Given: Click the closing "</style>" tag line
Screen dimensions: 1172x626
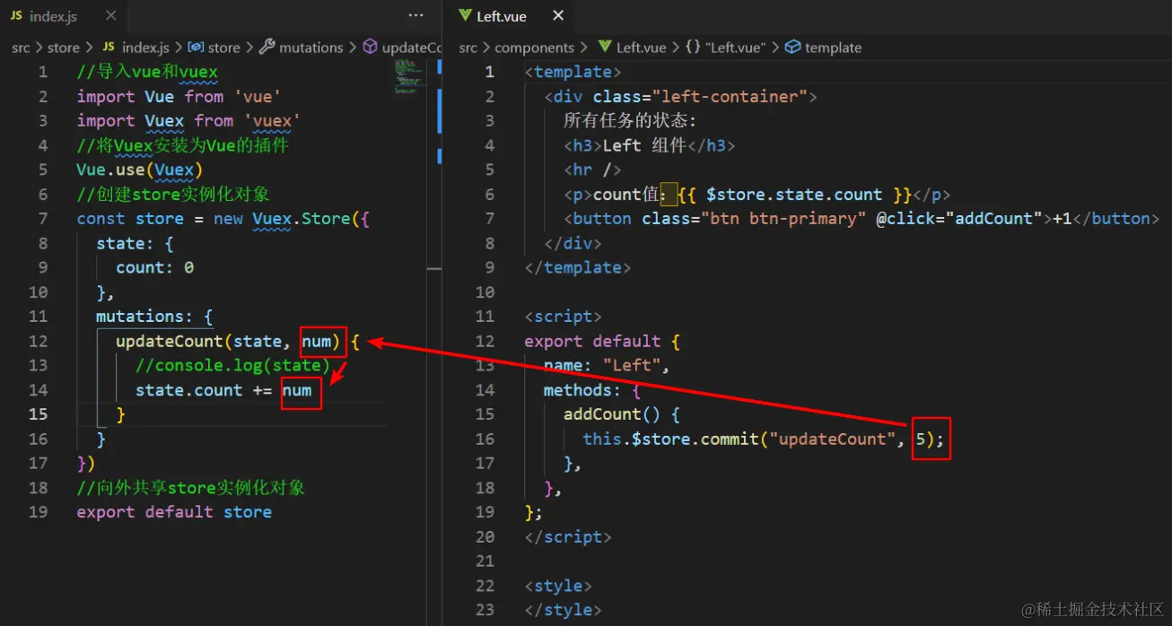Looking at the screenshot, I should (x=564, y=610).
